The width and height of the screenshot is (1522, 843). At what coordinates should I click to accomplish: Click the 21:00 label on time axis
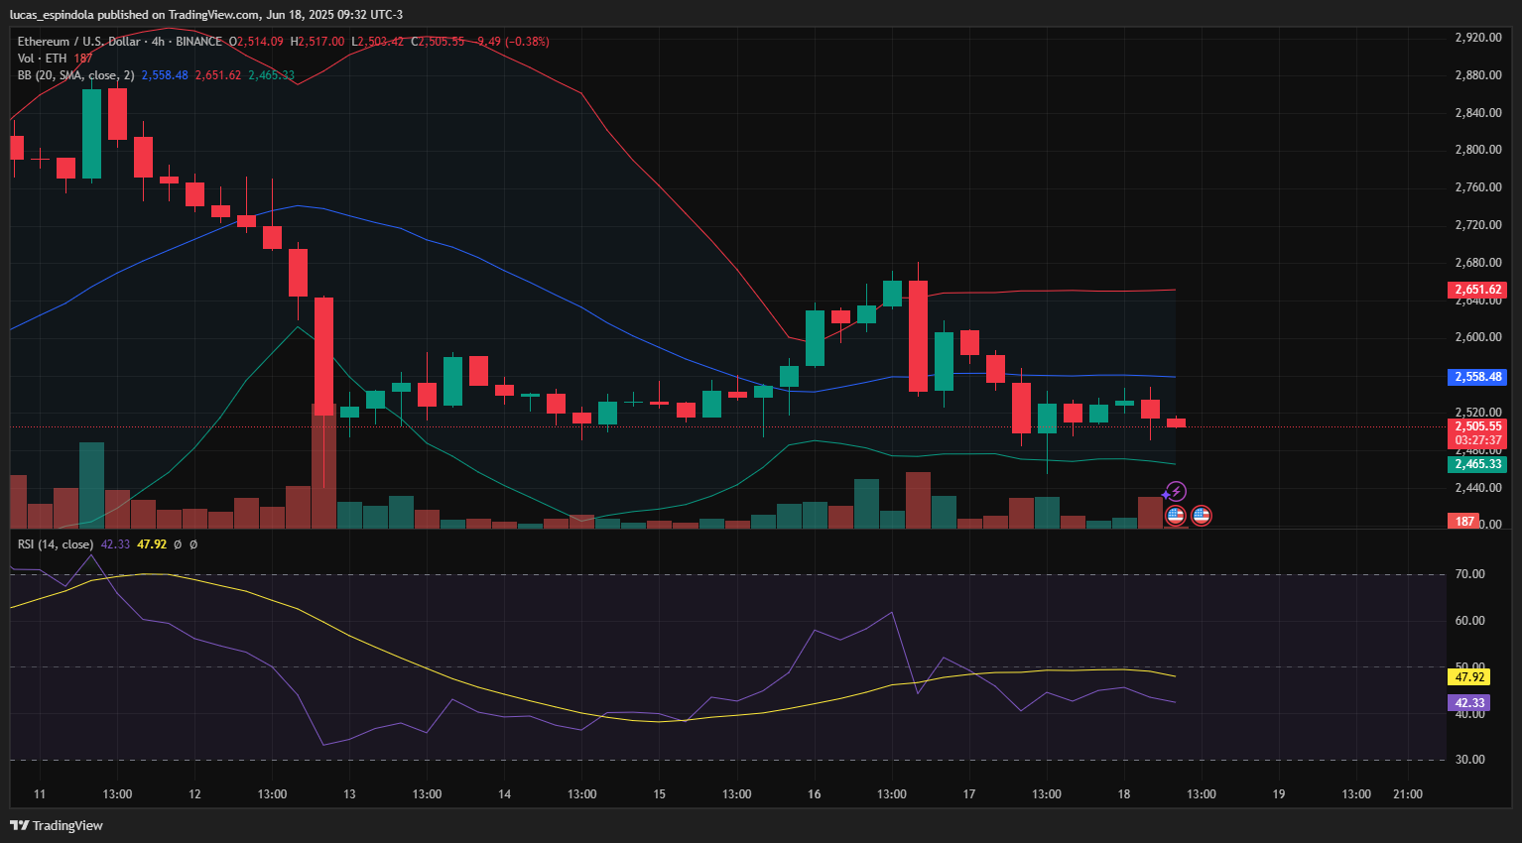click(x=1407, y=794)
